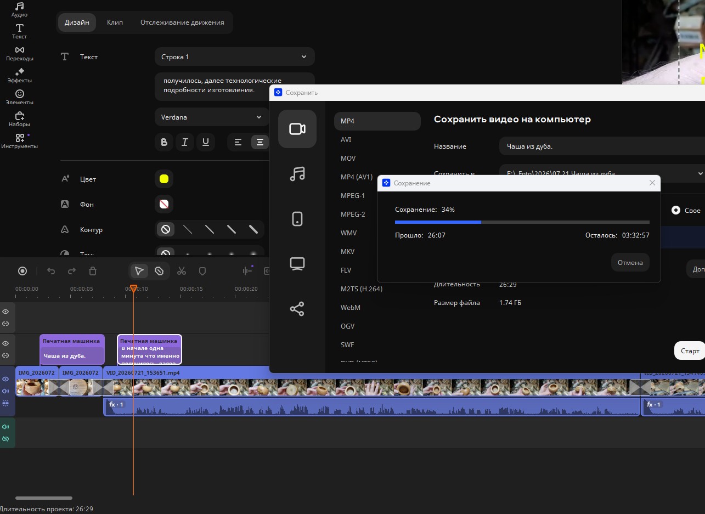Viewport: 705px width, 514px height.
Task: Select the thickest Контур outline option
Action: [x=253, y=229]
